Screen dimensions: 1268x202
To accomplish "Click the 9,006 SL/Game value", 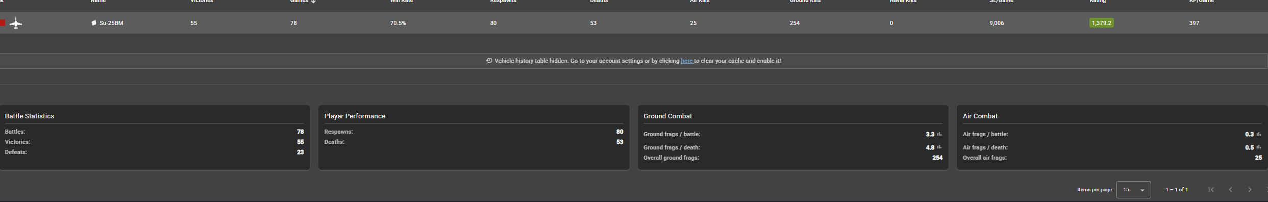I will [x=997, y=23].
